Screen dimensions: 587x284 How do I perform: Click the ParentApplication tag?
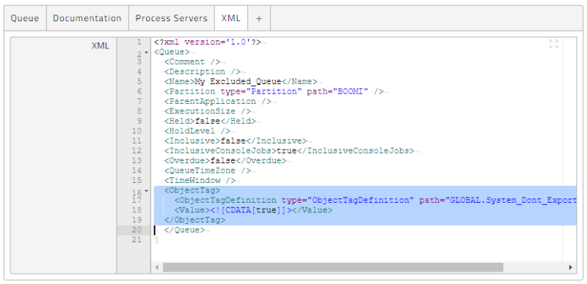(217, 101)
